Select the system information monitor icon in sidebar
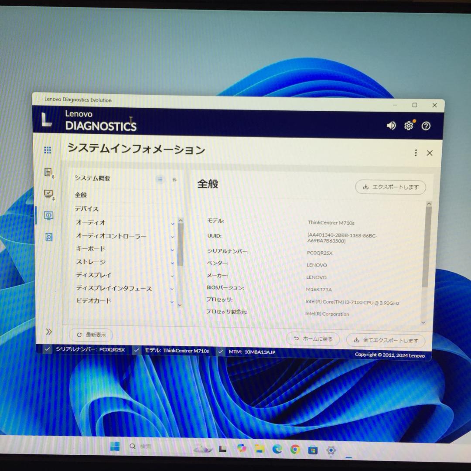 [x=48, y=215]
